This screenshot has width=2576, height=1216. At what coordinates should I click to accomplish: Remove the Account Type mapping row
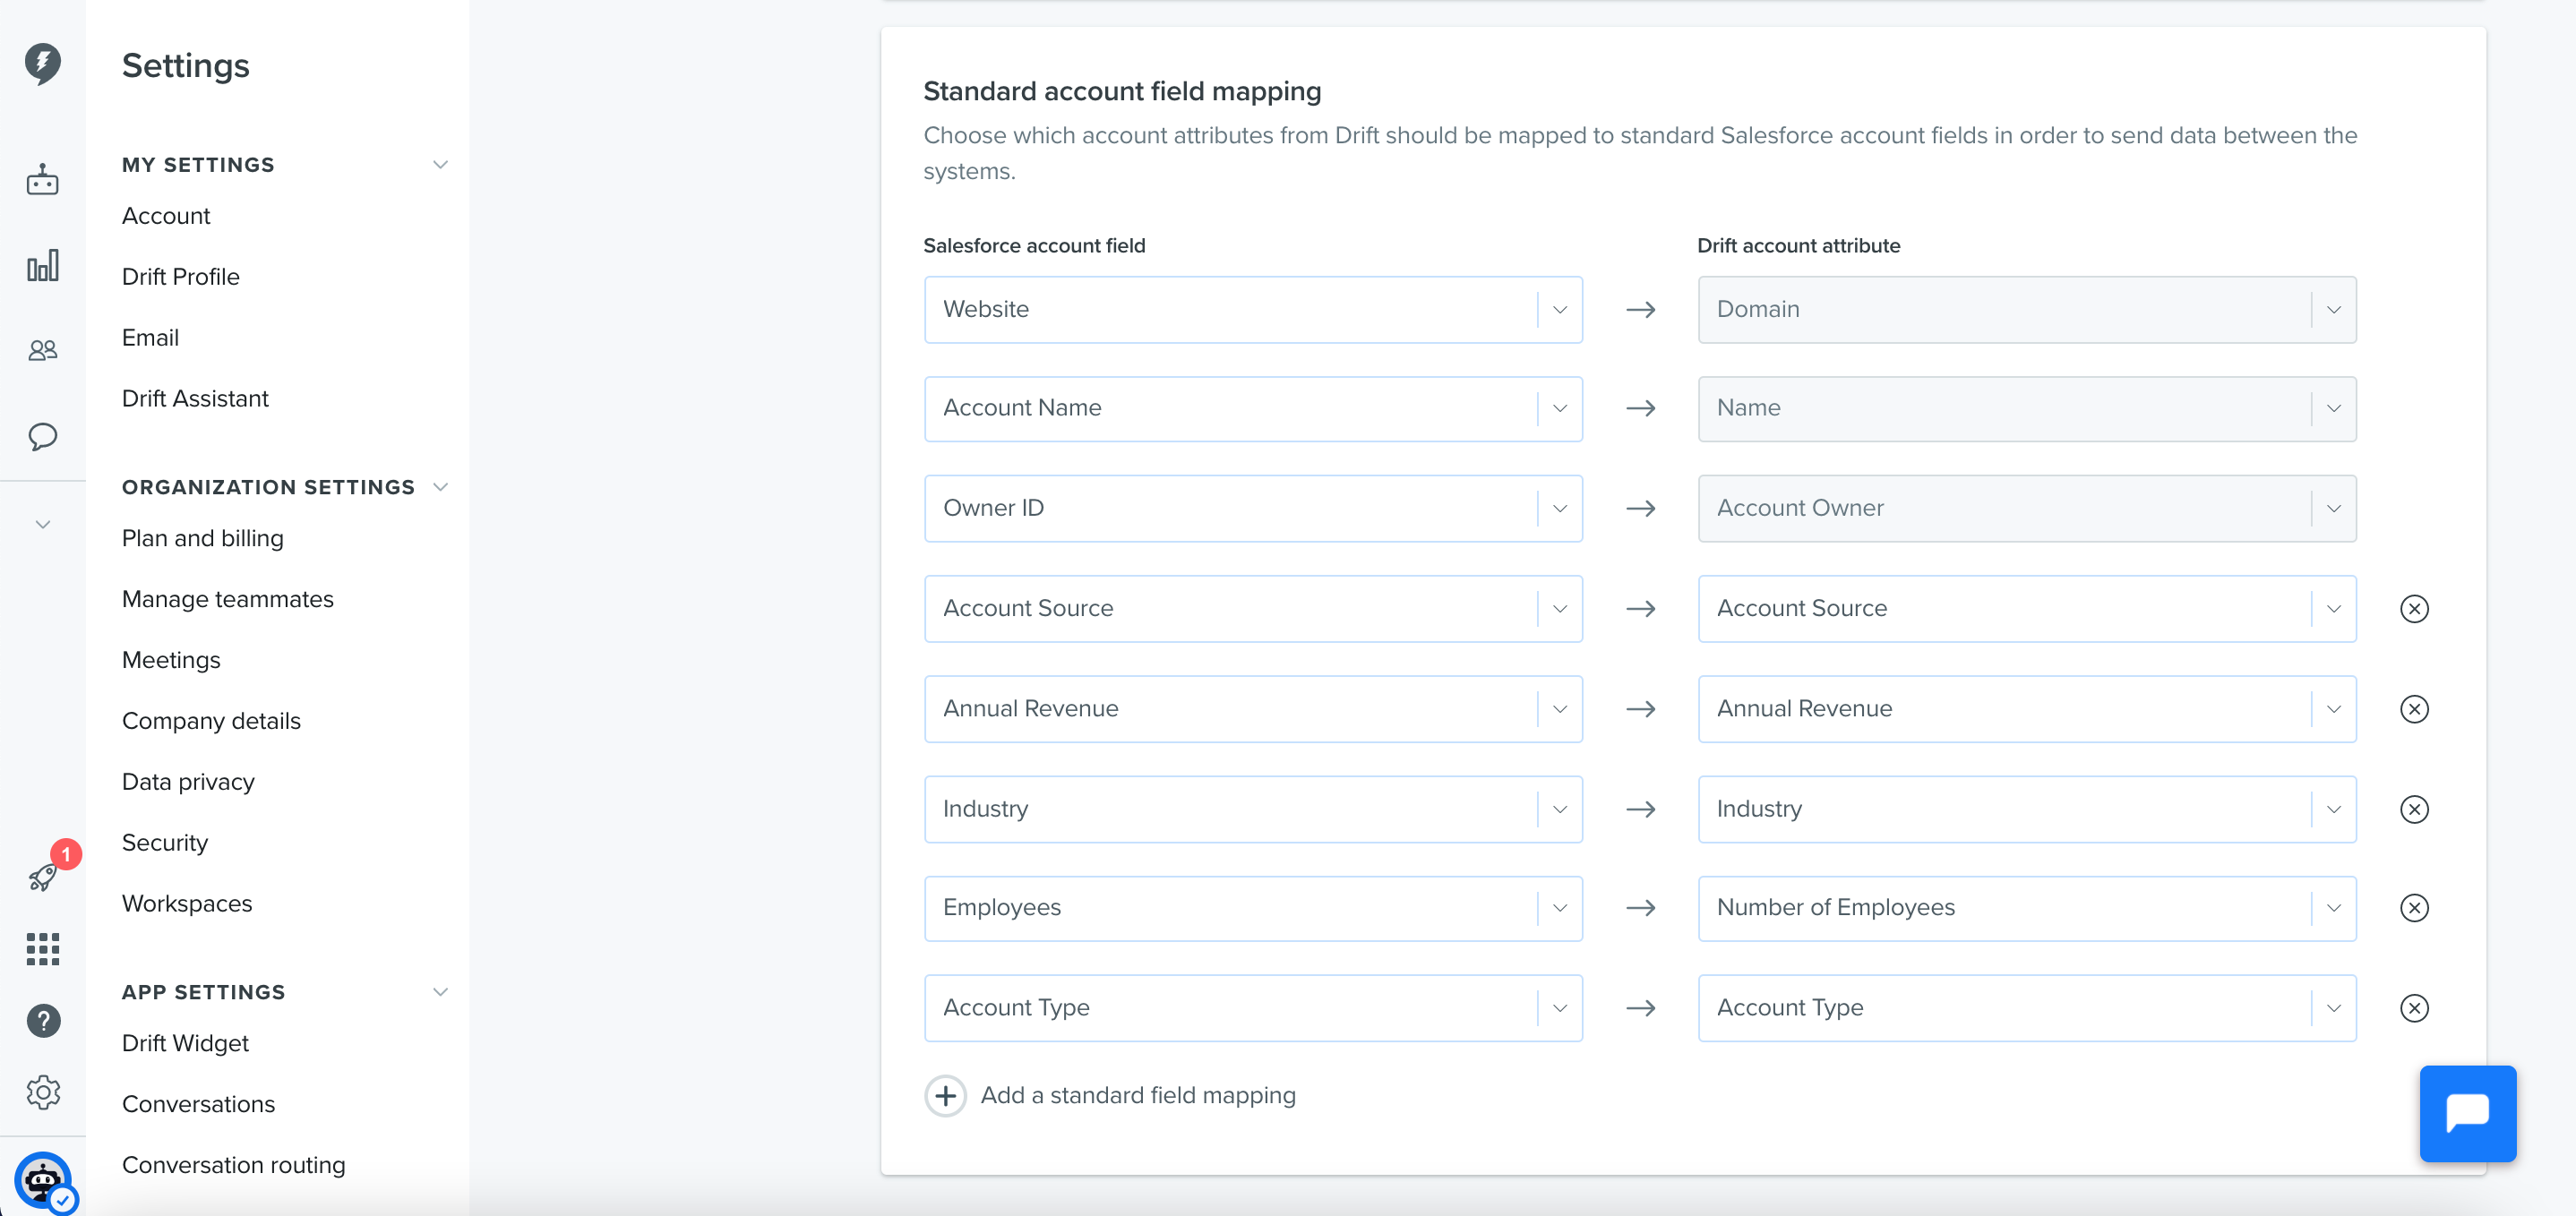click(2414, 1008)
